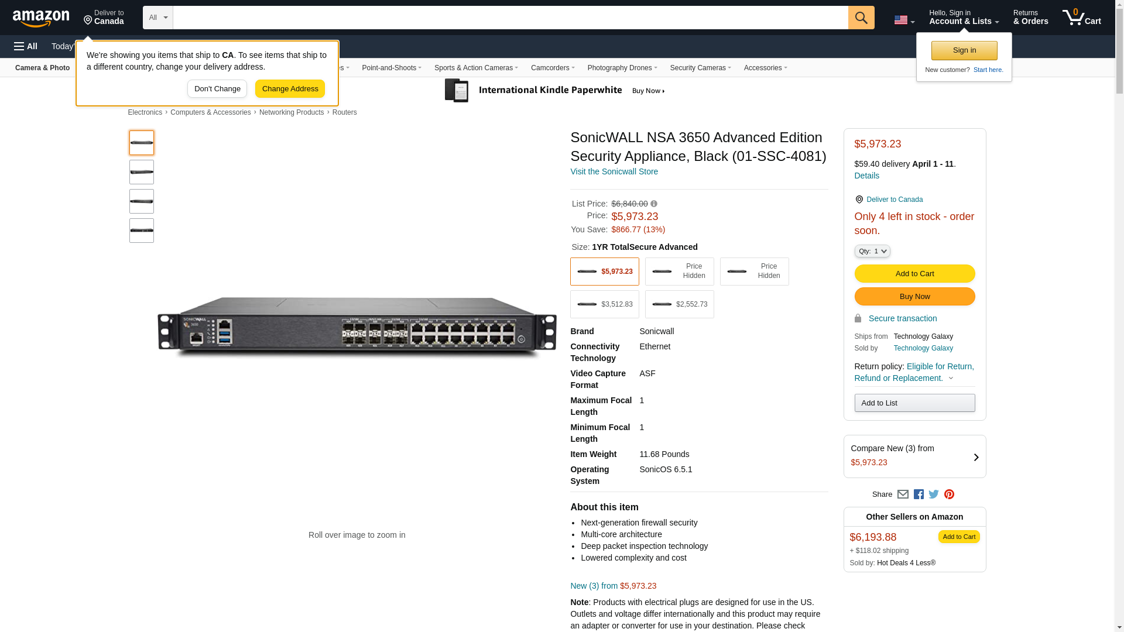Viewport: 1124px width, 632px height.
Task: Click the Amazon logo
Action: [x=41, y=19]
